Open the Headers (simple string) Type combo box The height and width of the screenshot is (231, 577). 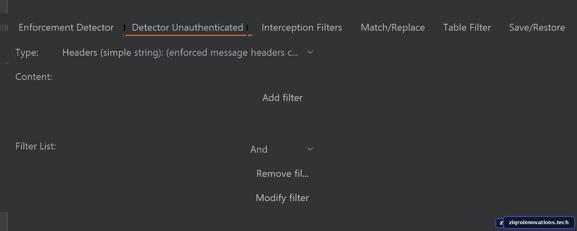[x=188, y=52]
